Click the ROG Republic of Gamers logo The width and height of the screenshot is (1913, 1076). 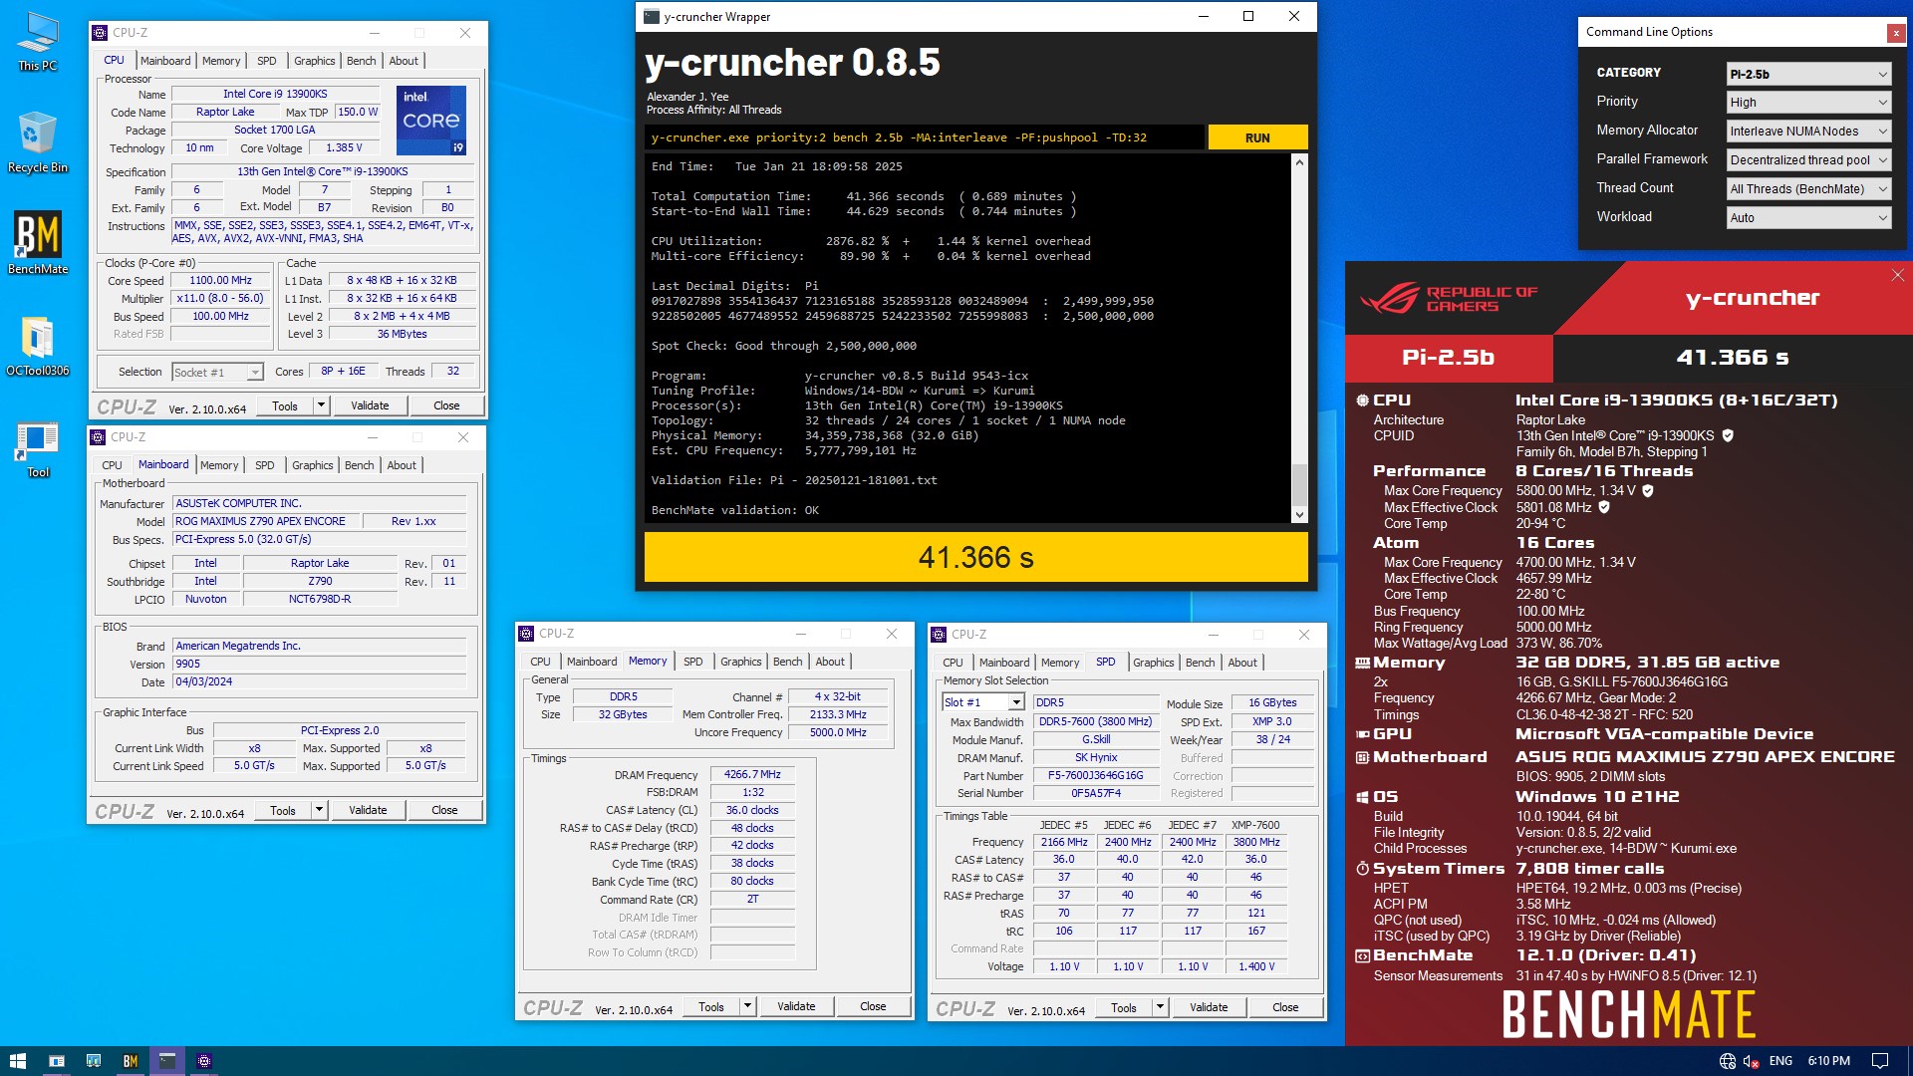coord(1450,298)
